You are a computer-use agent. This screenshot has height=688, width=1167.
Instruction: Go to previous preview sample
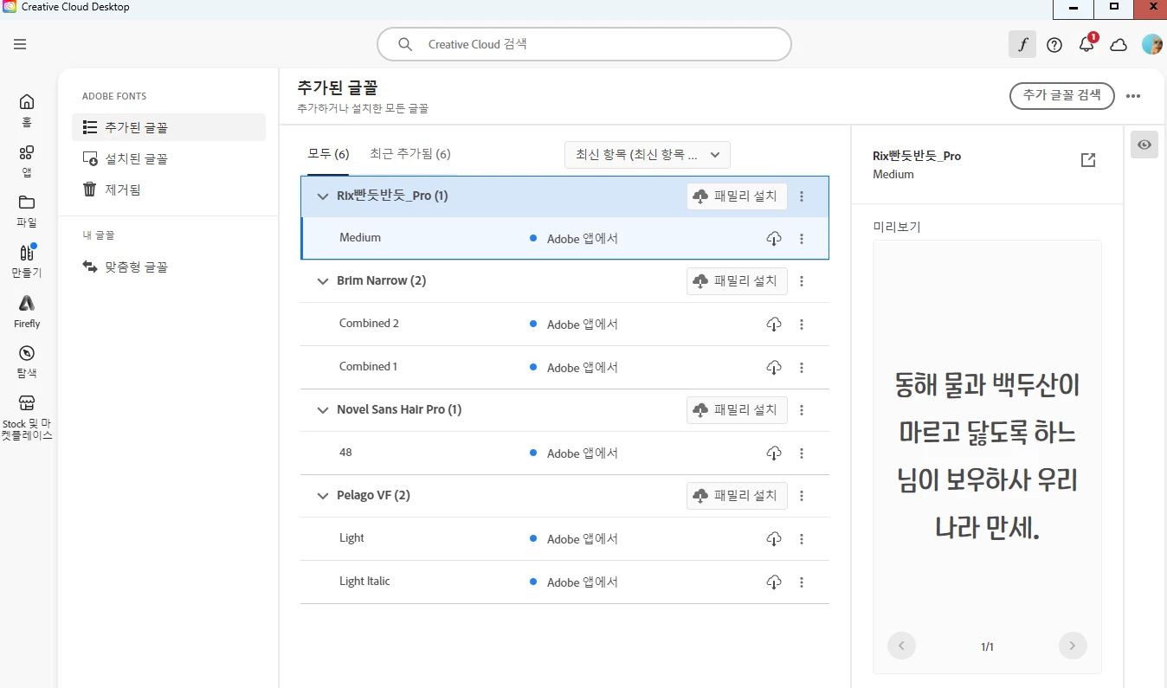(x=901, y=646)
